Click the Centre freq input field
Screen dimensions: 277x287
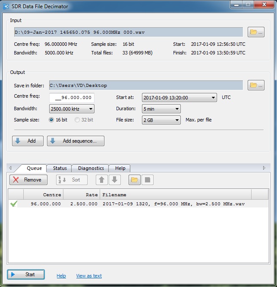point(72,98)
